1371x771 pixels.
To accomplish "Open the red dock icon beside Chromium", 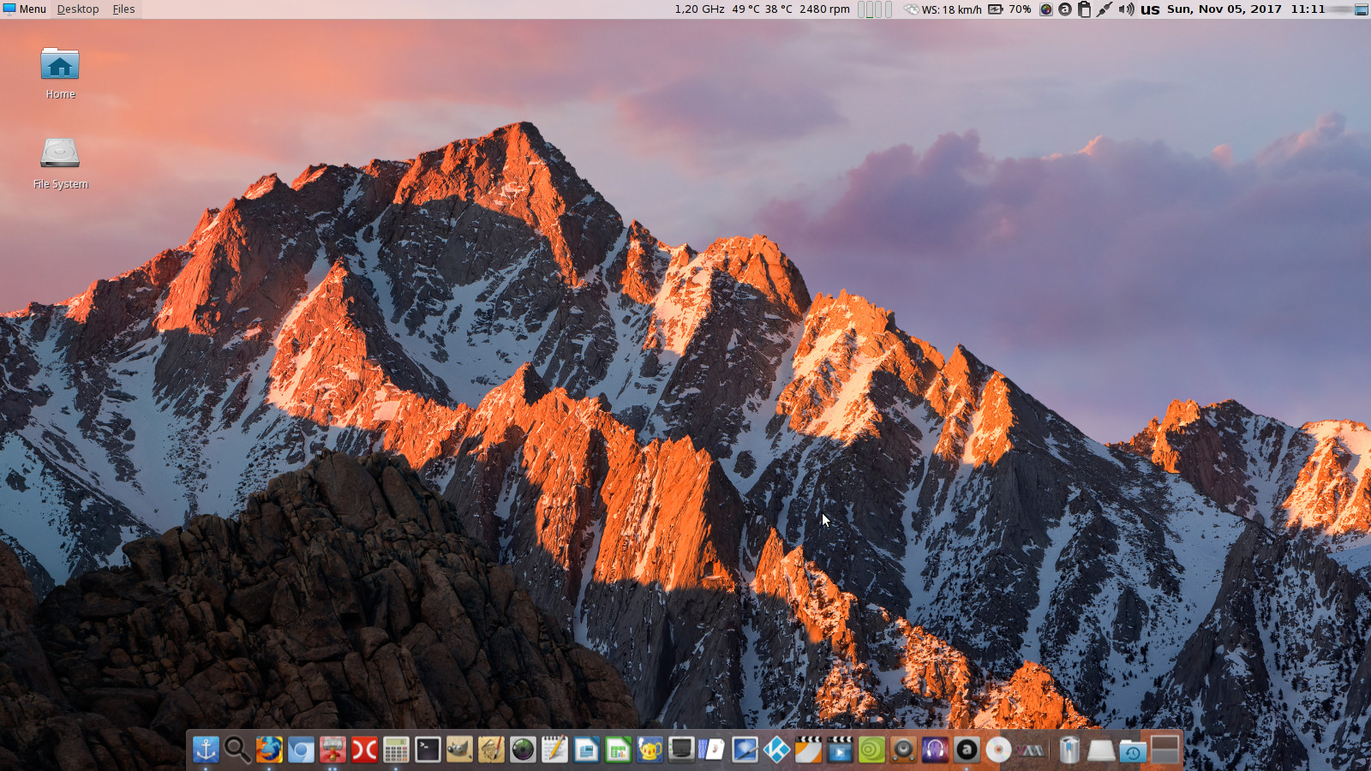I will tap(332, 750).
